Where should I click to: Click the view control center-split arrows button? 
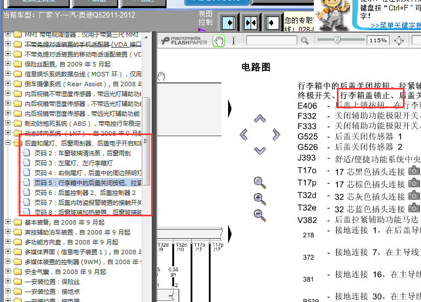[x=251, y=23]
